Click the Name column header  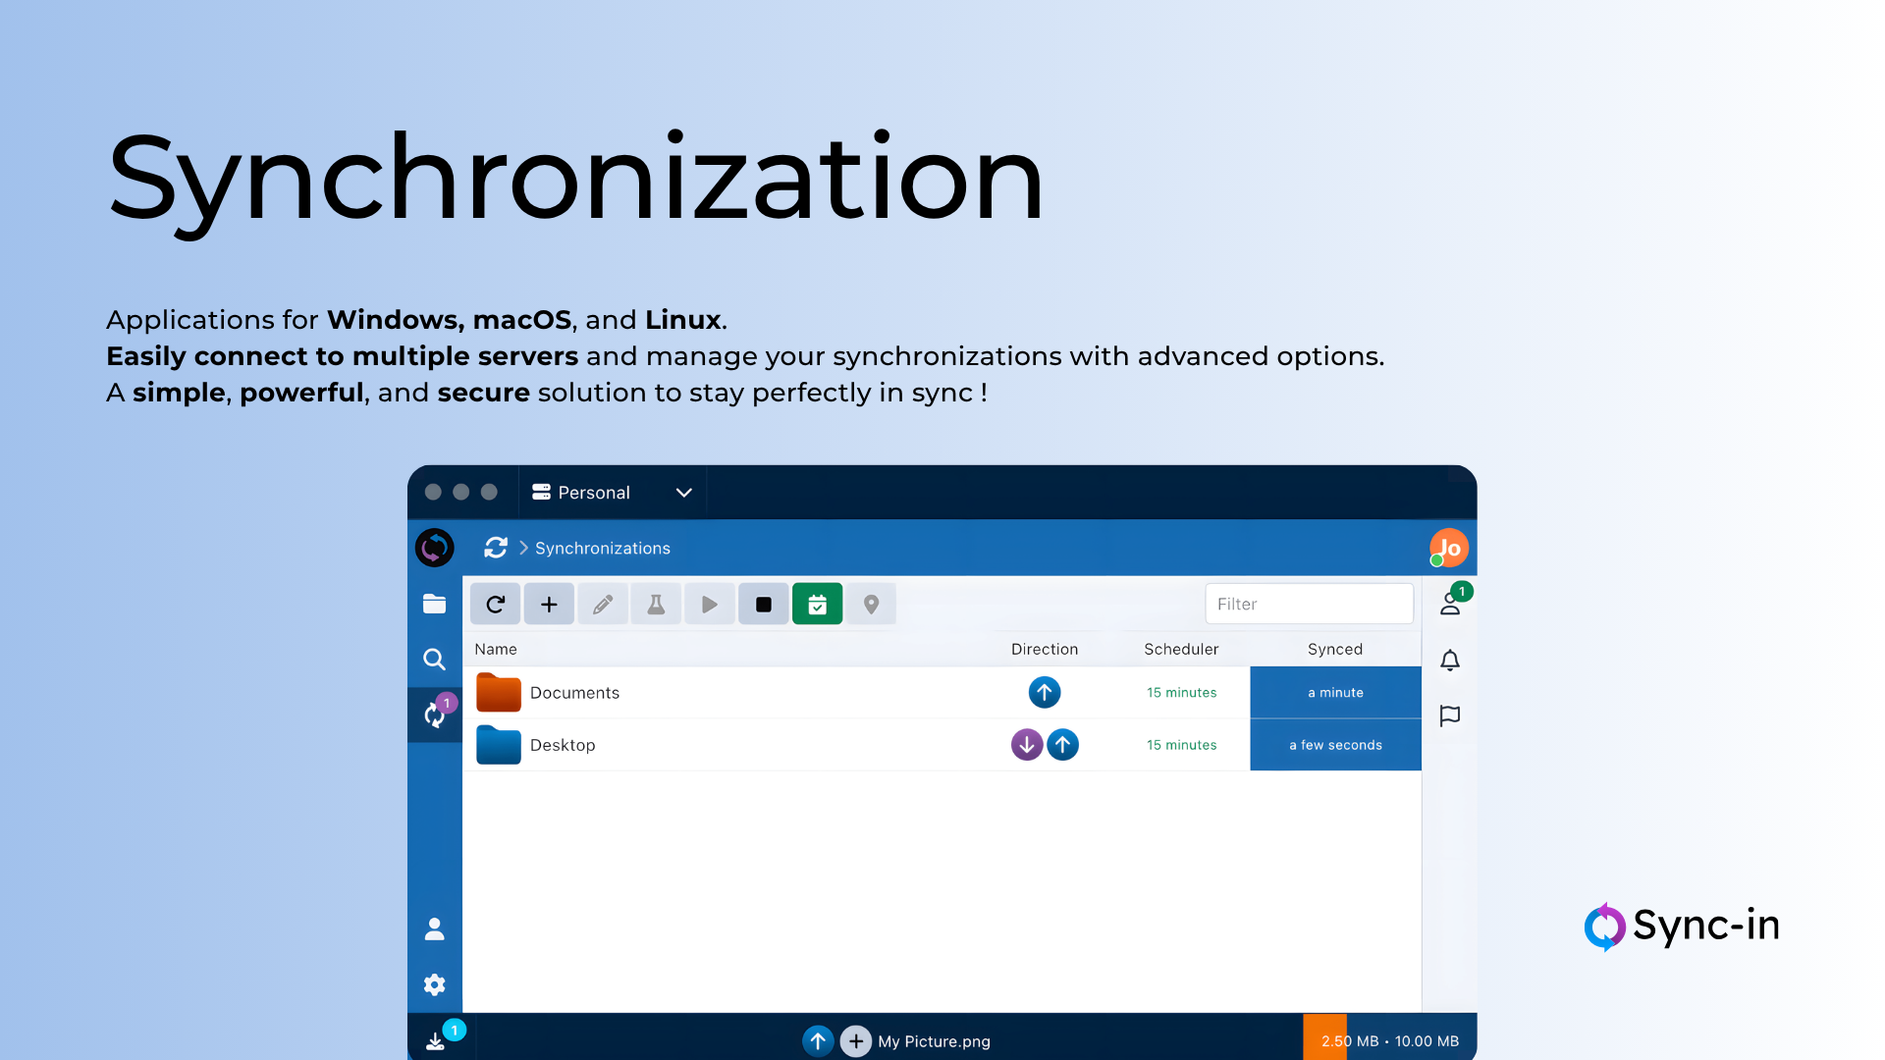point(496,649)
